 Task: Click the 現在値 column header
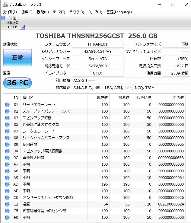(x=98, y=97)
